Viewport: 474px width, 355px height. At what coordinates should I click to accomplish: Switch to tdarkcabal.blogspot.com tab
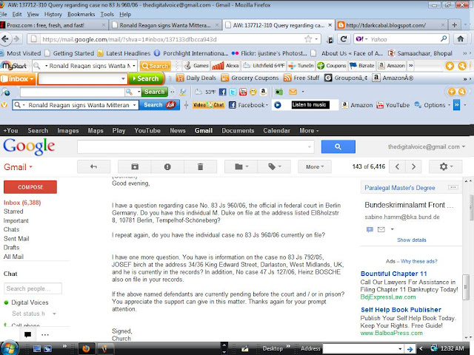coord(392,25)
